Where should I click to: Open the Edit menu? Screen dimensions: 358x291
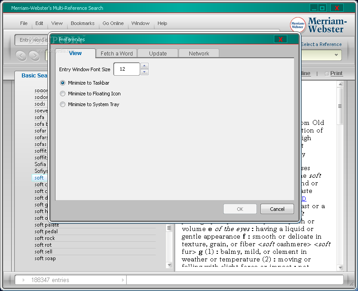(x=39, y=23)
